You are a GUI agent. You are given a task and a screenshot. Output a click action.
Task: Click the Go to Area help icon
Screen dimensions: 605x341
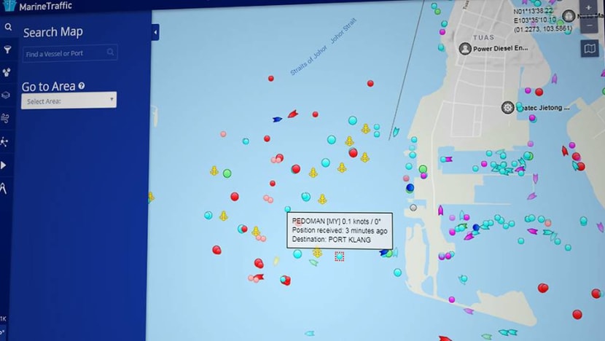tap(82, 86)
